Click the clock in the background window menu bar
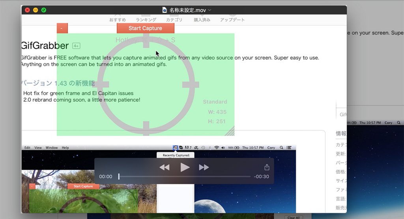This screenshot has width=404, height=219. coord(370,123)
